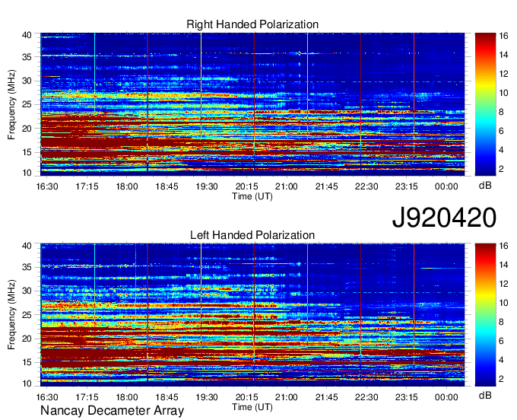Image resolution: width=517 pixels, height=420 pixels.
Task: Click the 18:00 time tick on Right Handed plot
Action: (x=127, y=186)
